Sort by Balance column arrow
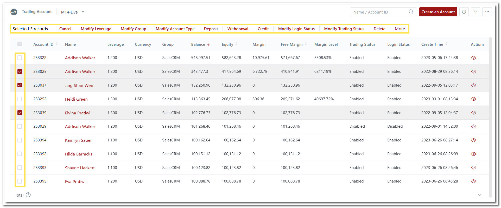The image size is (501, 208). pos(208,45)
